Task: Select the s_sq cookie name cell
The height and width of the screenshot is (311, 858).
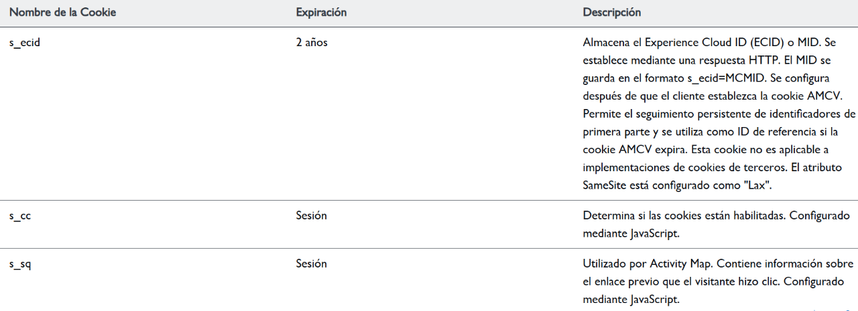Action: [20, 264]
